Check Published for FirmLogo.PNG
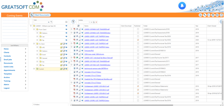 (x=138, y=50)
